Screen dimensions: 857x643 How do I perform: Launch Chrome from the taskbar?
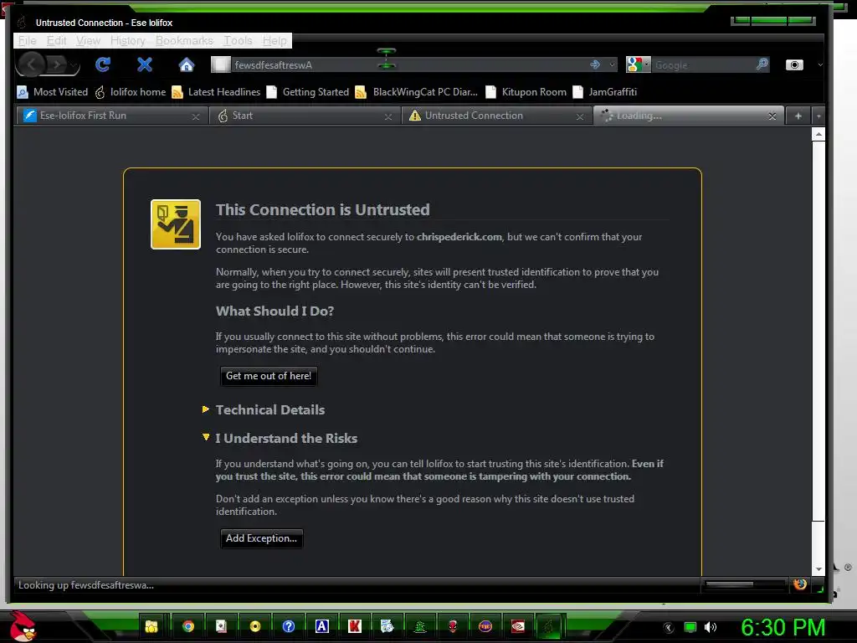coord(188,626)
